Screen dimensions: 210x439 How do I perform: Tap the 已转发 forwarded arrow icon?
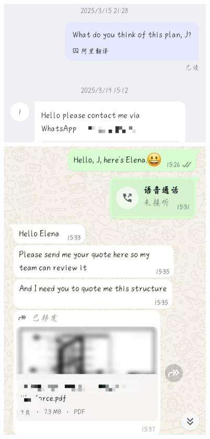tap(22, 317)
